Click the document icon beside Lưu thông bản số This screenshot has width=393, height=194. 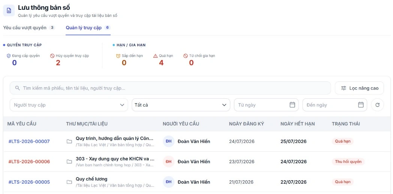pyautogui.click(x=9, y=11)
